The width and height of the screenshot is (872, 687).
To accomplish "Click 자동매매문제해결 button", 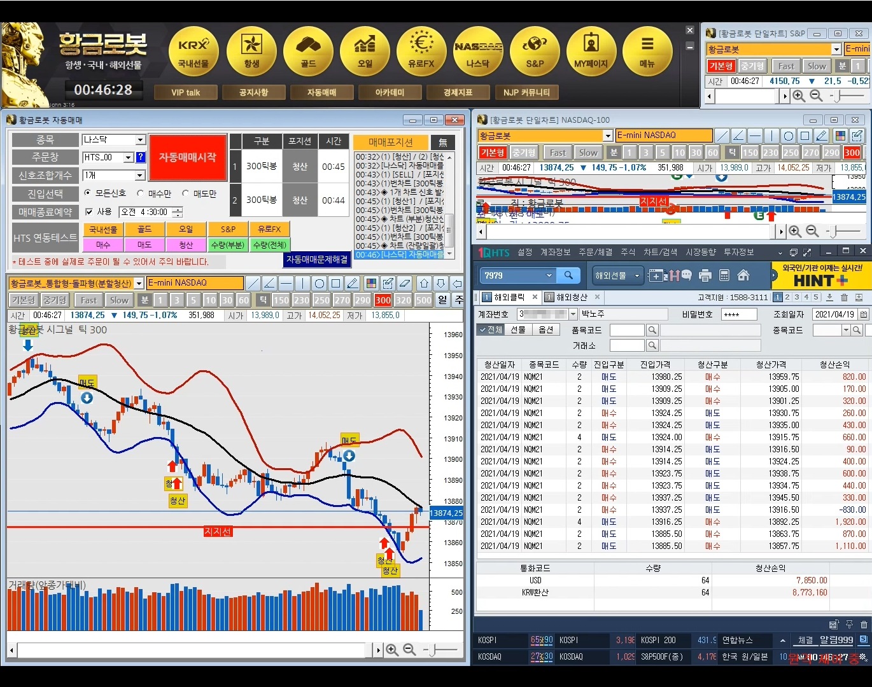I will (x=317, y=260).
